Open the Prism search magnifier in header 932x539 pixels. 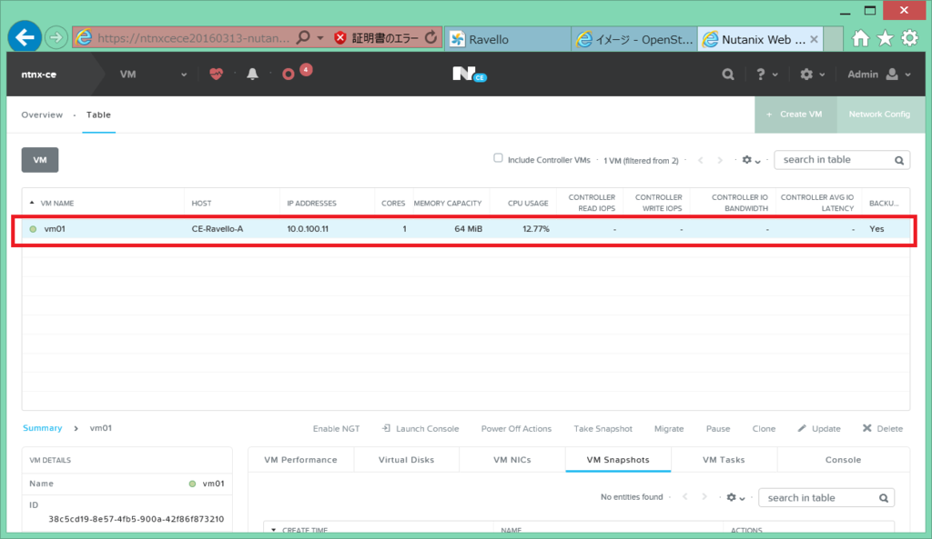tap(727, 75)
